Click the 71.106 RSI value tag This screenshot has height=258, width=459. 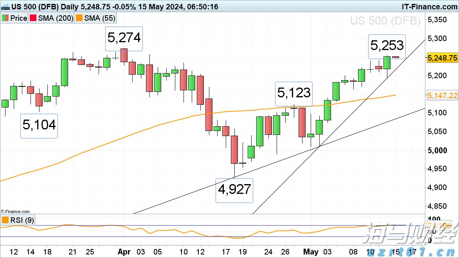[x=442, y=226]
